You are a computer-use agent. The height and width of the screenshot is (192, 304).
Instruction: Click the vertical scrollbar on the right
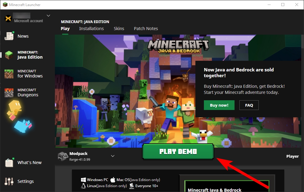(x=302, y=42)
